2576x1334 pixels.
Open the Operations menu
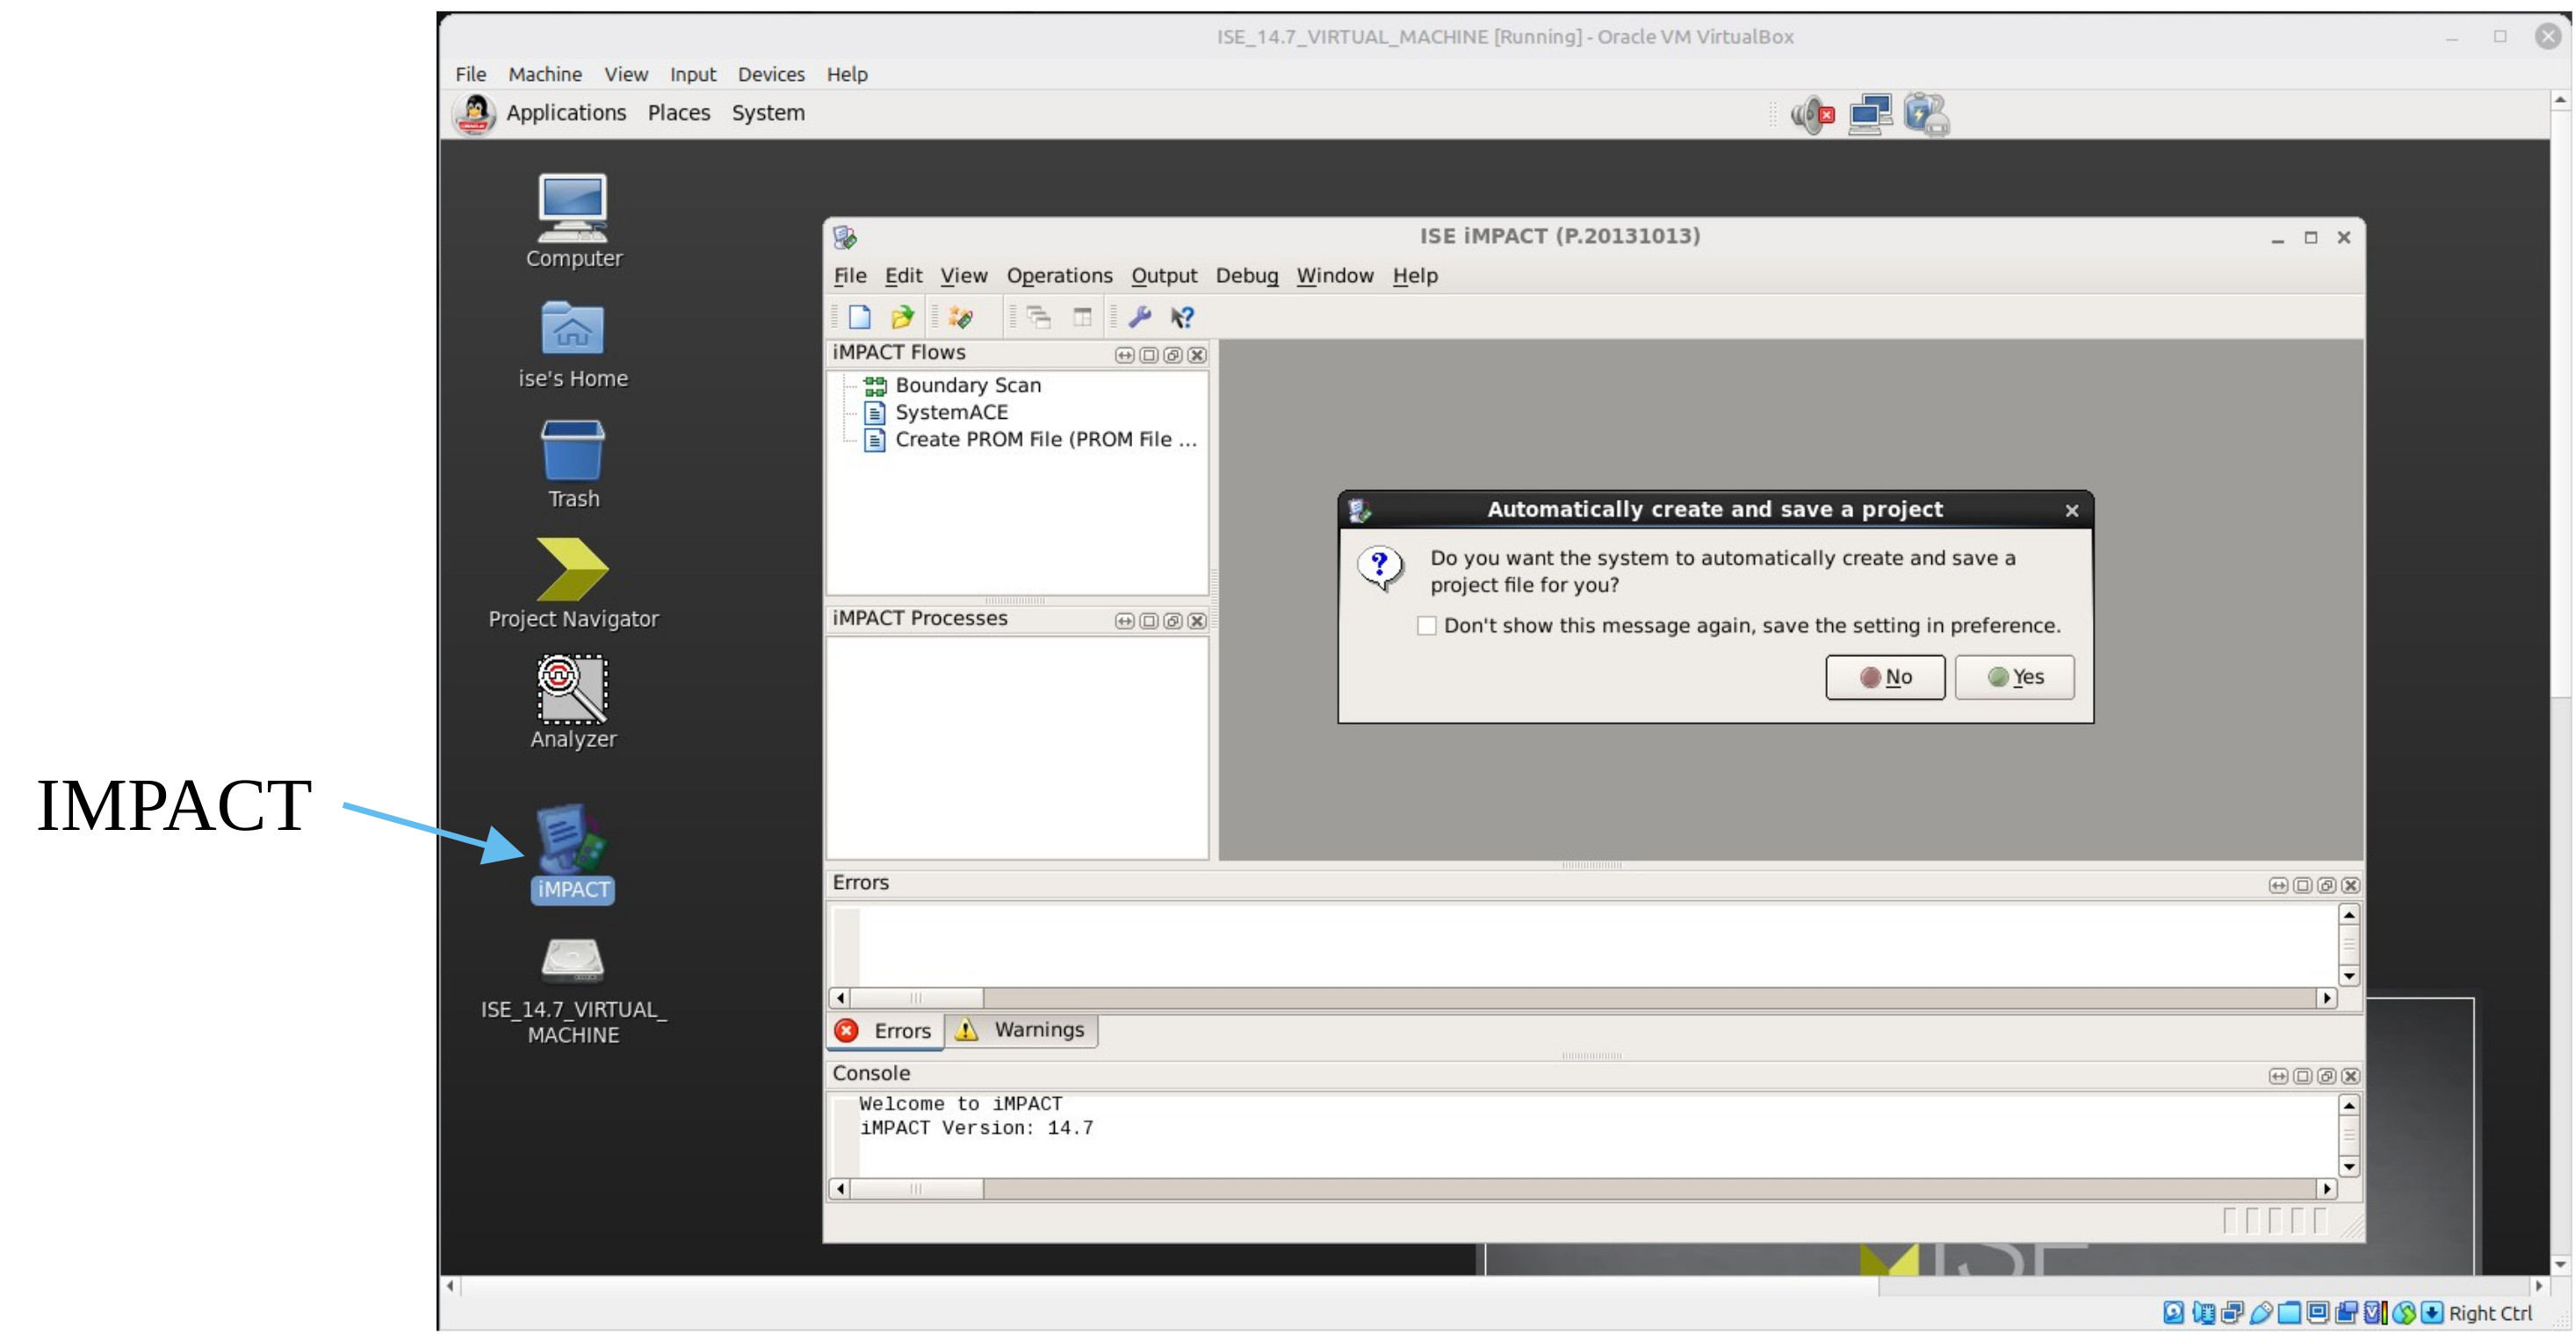(x=1059, y=276)
